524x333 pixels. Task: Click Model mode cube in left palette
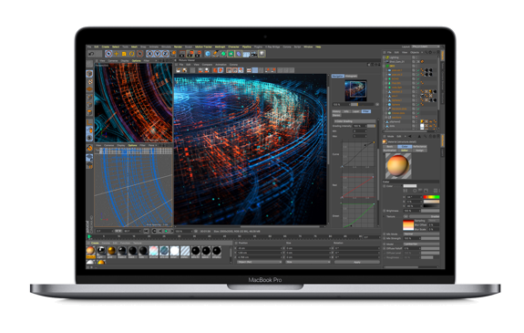89,73
